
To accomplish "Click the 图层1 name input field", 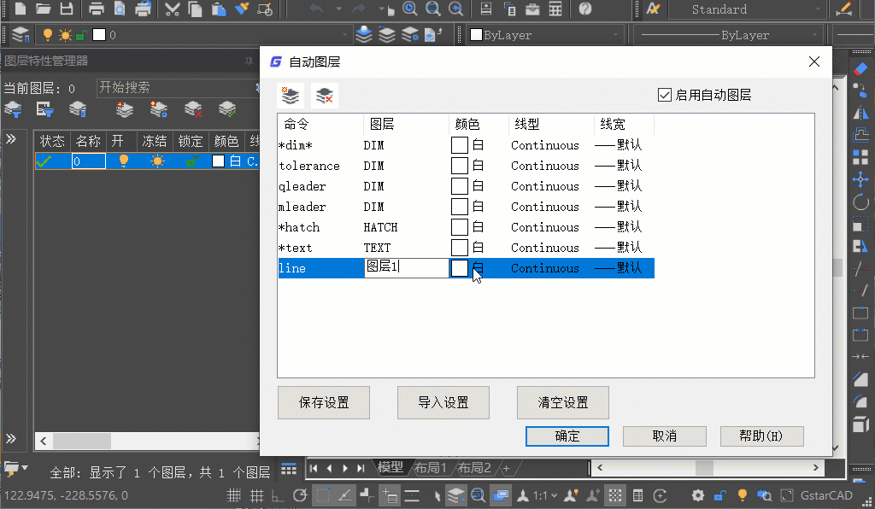I will 408,267.
